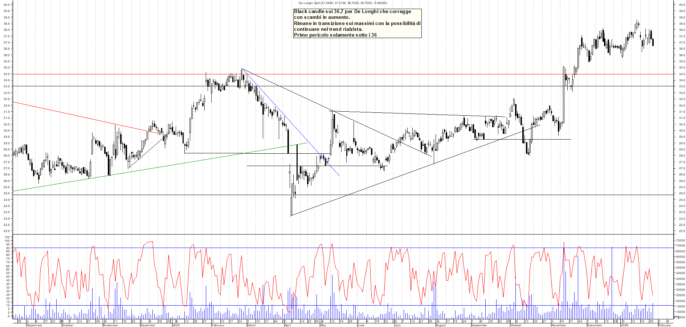Click the 22.0 label on the right price axis

point(682,231)
